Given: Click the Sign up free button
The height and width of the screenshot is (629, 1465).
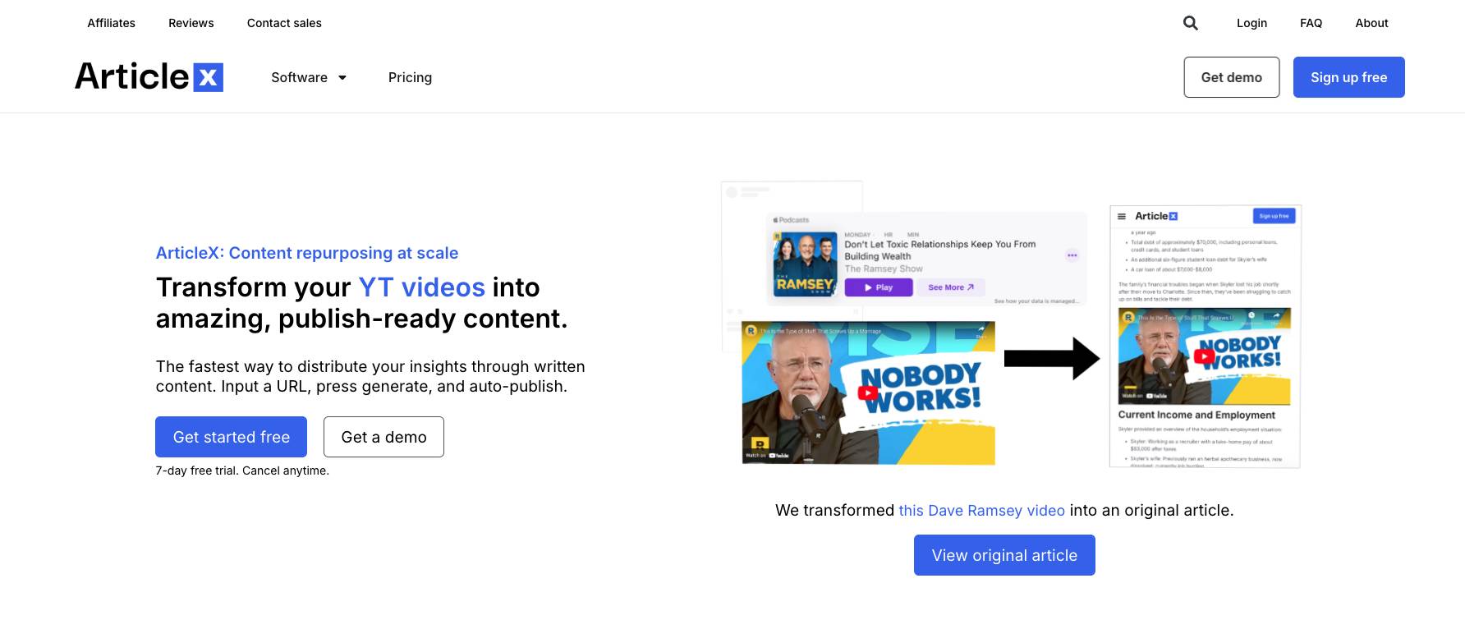Looking at the screenshot, I should 1348,77.
